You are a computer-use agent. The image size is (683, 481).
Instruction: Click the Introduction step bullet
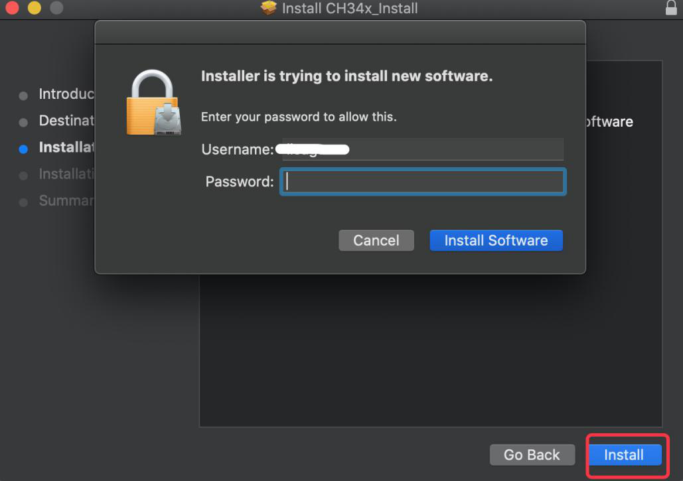(x=23, y=96)
